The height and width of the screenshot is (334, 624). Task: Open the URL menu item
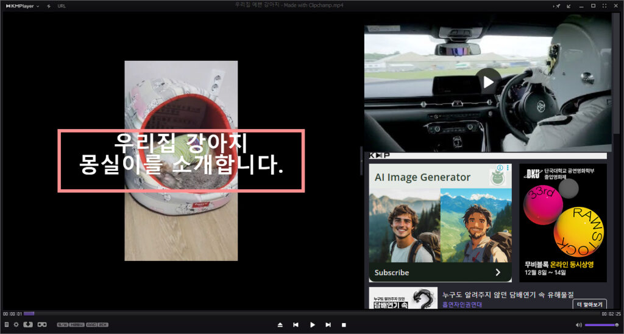click(x=62, y=5)
